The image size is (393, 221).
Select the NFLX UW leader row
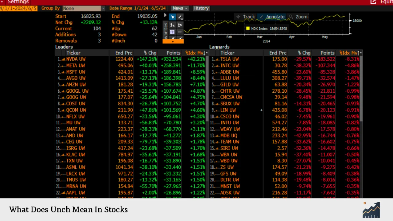(130, 117)
